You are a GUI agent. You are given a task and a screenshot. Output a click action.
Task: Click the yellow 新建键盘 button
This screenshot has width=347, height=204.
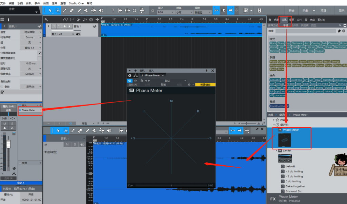[x=205, y=85]
